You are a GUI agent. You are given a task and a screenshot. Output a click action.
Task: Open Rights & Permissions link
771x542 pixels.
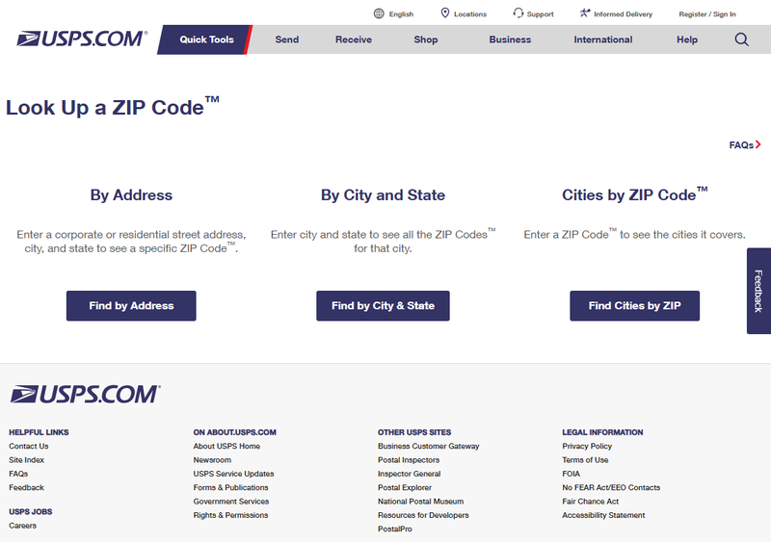230,515
